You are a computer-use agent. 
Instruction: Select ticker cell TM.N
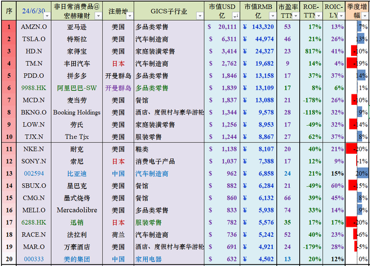point(34,64)
